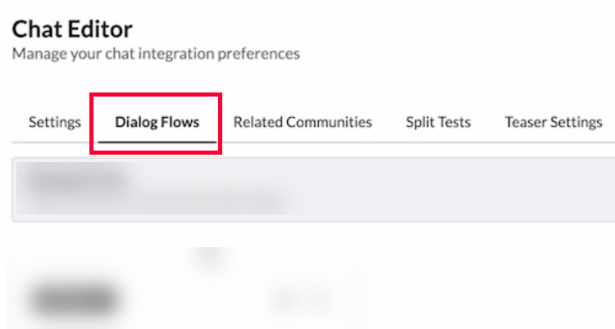Click the tab bar divider below Teaser Settings
Image resolution: width=615 pixels, height=329 pixels.
[x=553, y=143]
